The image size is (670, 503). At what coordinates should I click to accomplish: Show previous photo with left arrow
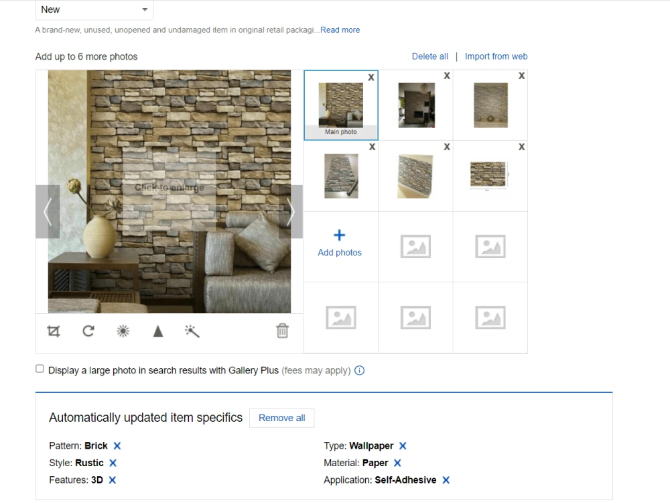tap(48, 211)
